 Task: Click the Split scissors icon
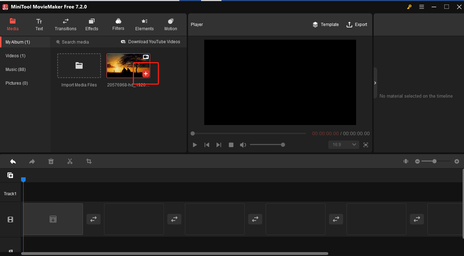click(70, 161)
